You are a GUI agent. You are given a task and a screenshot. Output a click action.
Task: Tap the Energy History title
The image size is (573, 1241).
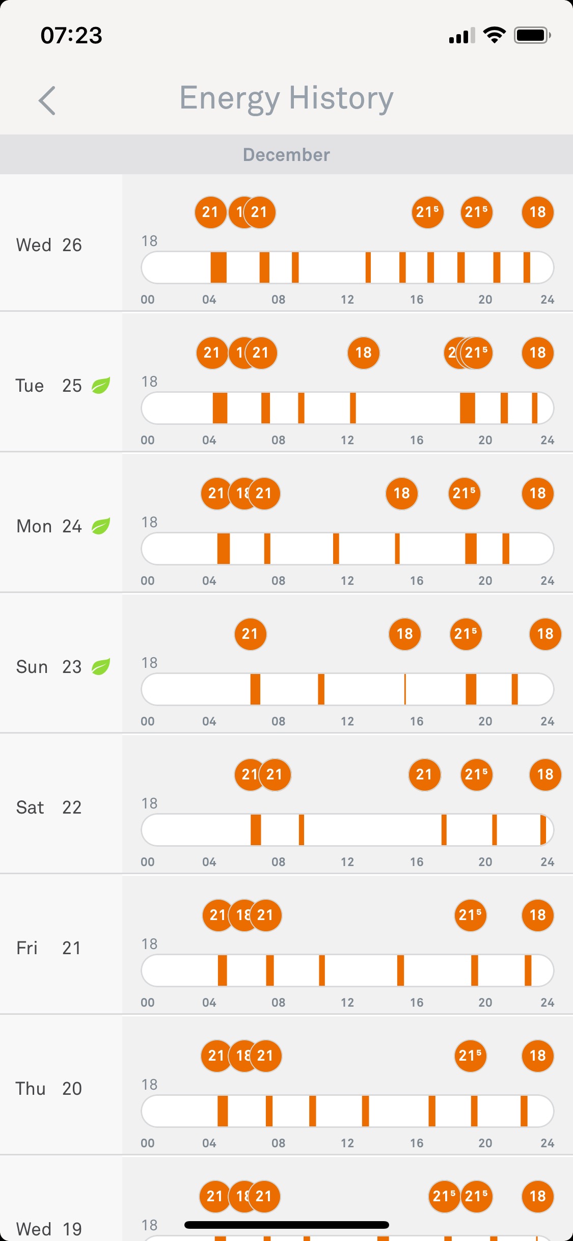[x=286, y=98]
